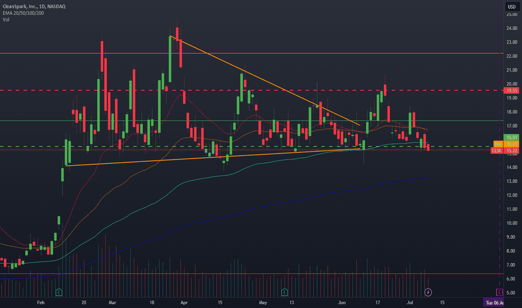The height and width of the screenshot is (308, 522).
Task: Click the orange Pre 15.31 price label
Action: [x=506, y=144]
